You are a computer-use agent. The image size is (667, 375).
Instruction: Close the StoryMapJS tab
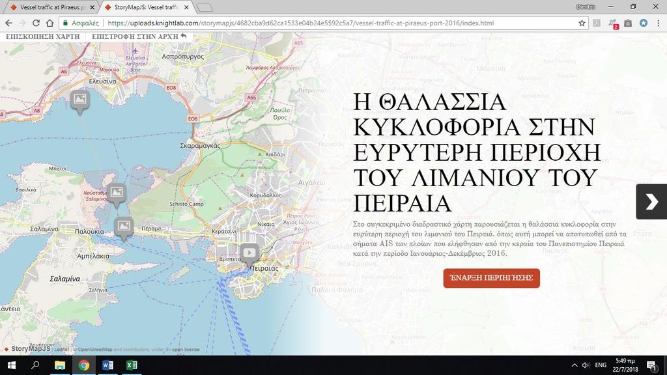tap(186, 7)
